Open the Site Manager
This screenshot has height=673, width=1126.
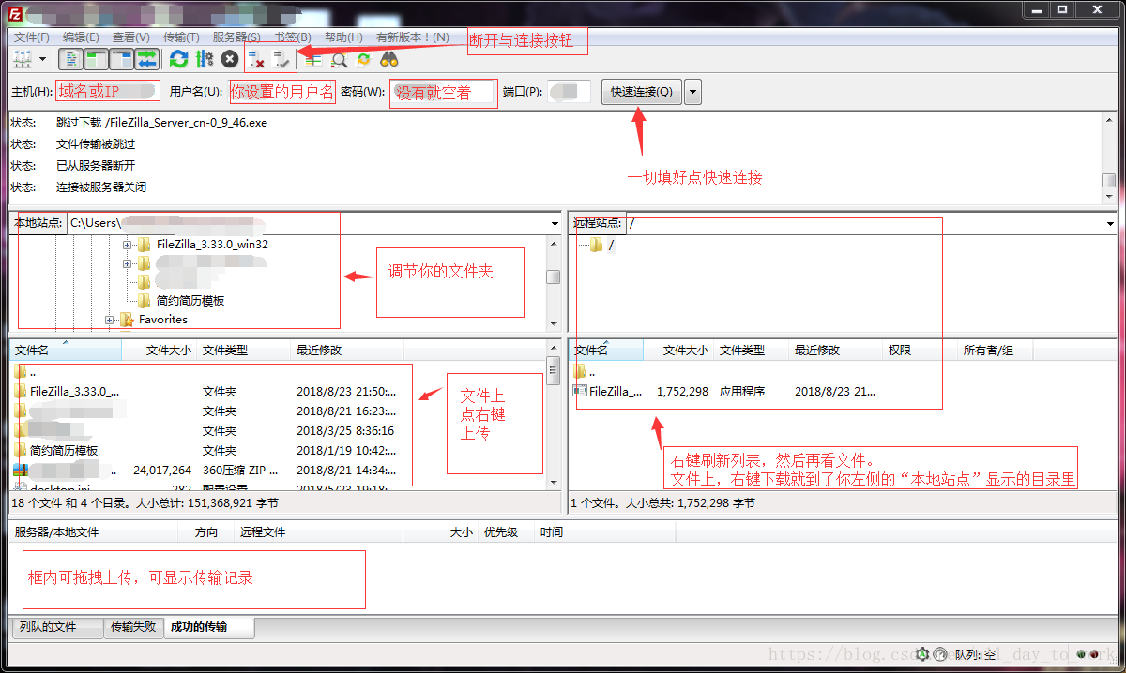pyautogui.click(x=21, y=58)
